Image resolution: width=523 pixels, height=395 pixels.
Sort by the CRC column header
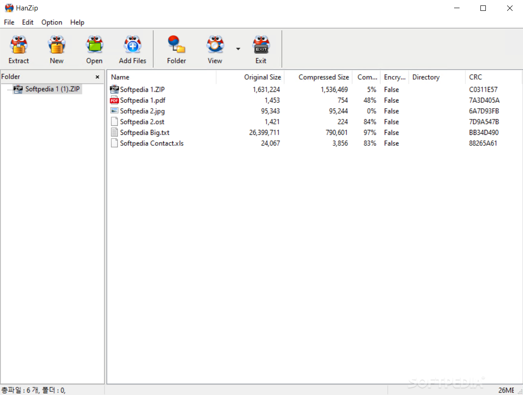click(x=493, y=77)
